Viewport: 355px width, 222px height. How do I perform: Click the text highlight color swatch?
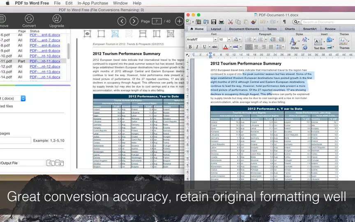pyautogui.click(x=236, y=47)
